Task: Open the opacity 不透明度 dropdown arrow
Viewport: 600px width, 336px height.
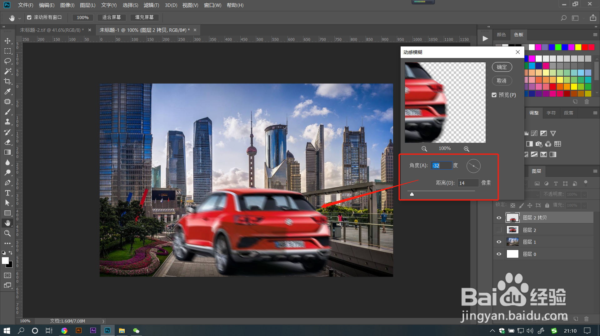Action: [584, 194]
